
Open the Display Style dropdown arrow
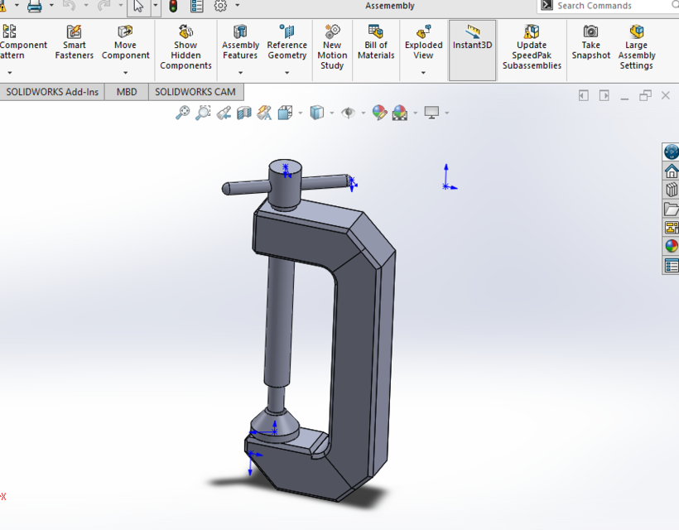pyautogui.click(x=333, y=113)
